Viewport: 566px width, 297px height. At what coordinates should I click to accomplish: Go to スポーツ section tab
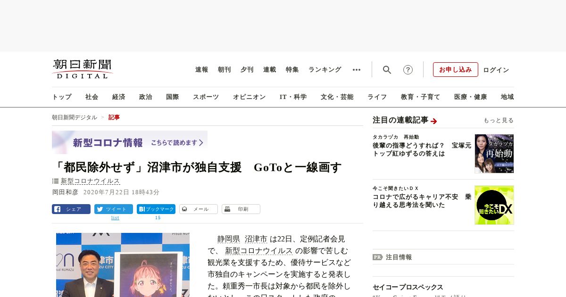tap(206, 97)
